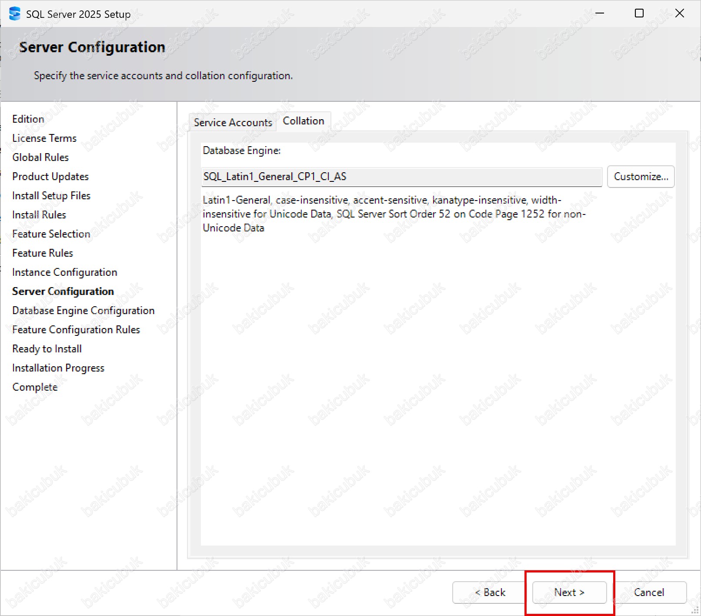
Task: Switch to the Service Accounts tab
Action: point(233,122)
